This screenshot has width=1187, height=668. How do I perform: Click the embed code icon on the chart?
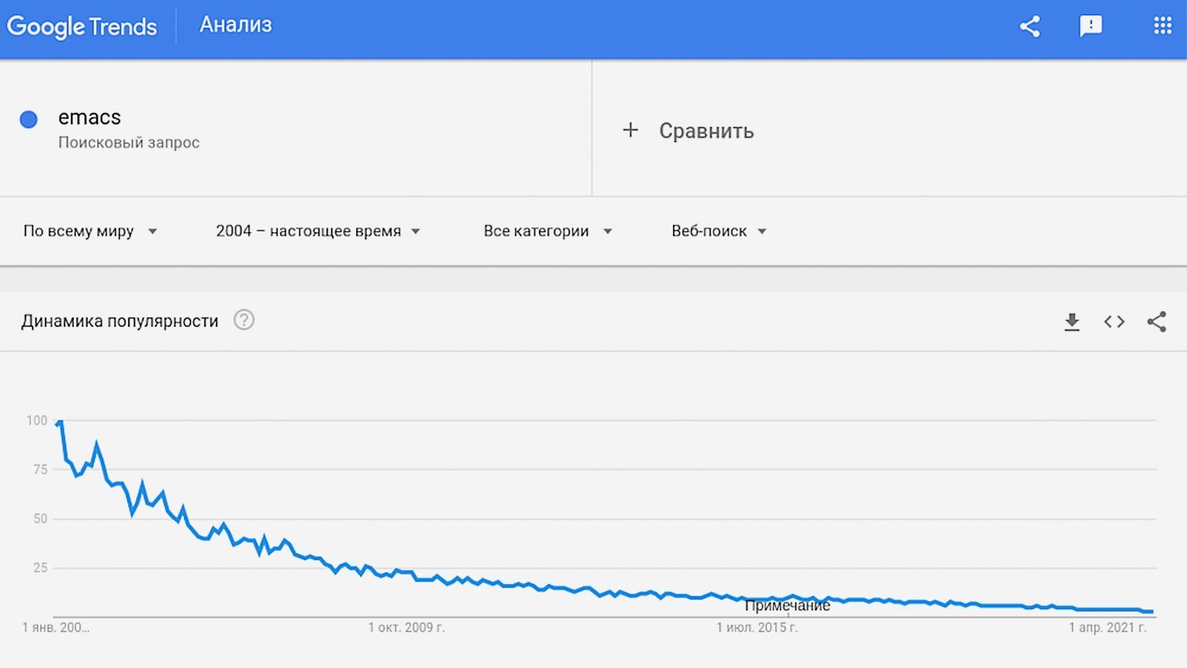(x=1114, y=322)
